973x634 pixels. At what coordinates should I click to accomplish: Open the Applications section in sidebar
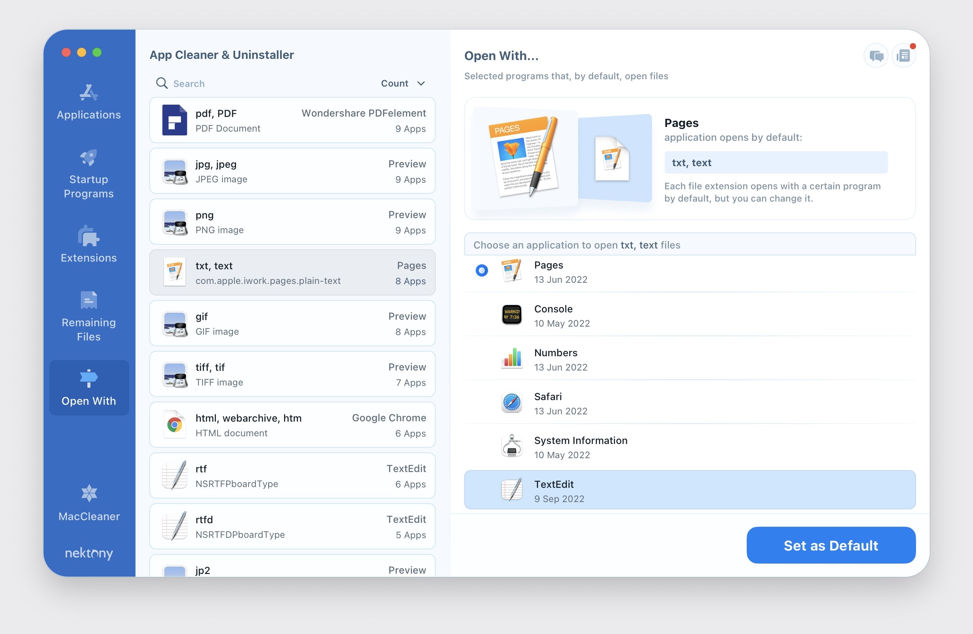pyautogui.click(x=89, y=102)
